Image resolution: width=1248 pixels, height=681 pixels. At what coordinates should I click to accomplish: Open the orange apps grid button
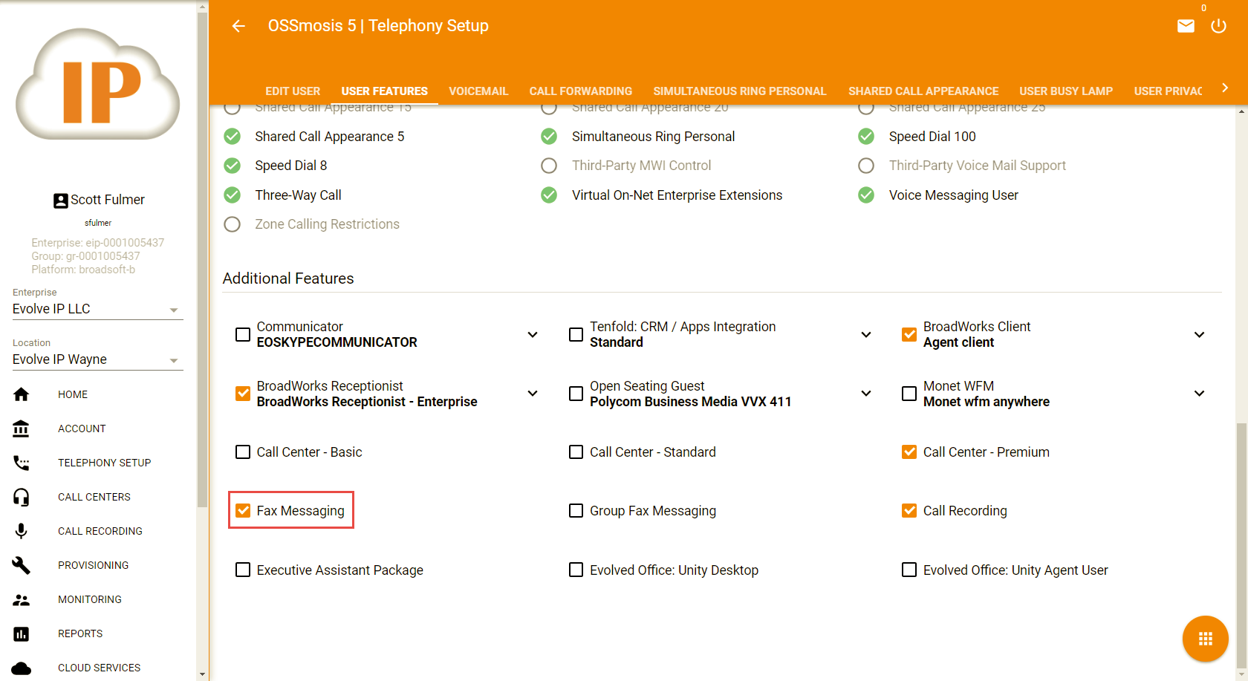click(x=1205, y=639)
